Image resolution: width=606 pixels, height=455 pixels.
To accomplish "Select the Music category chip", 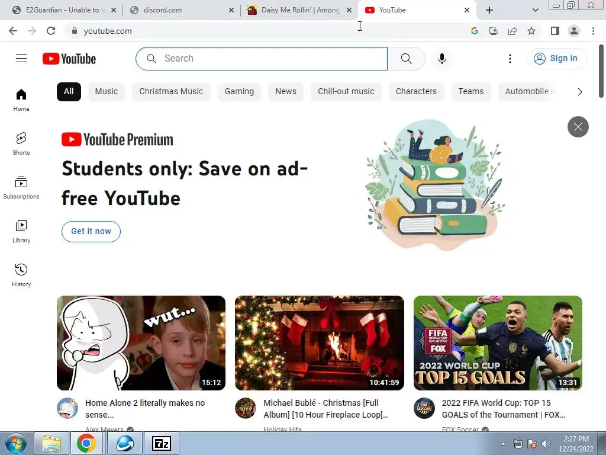I will 107,92.
